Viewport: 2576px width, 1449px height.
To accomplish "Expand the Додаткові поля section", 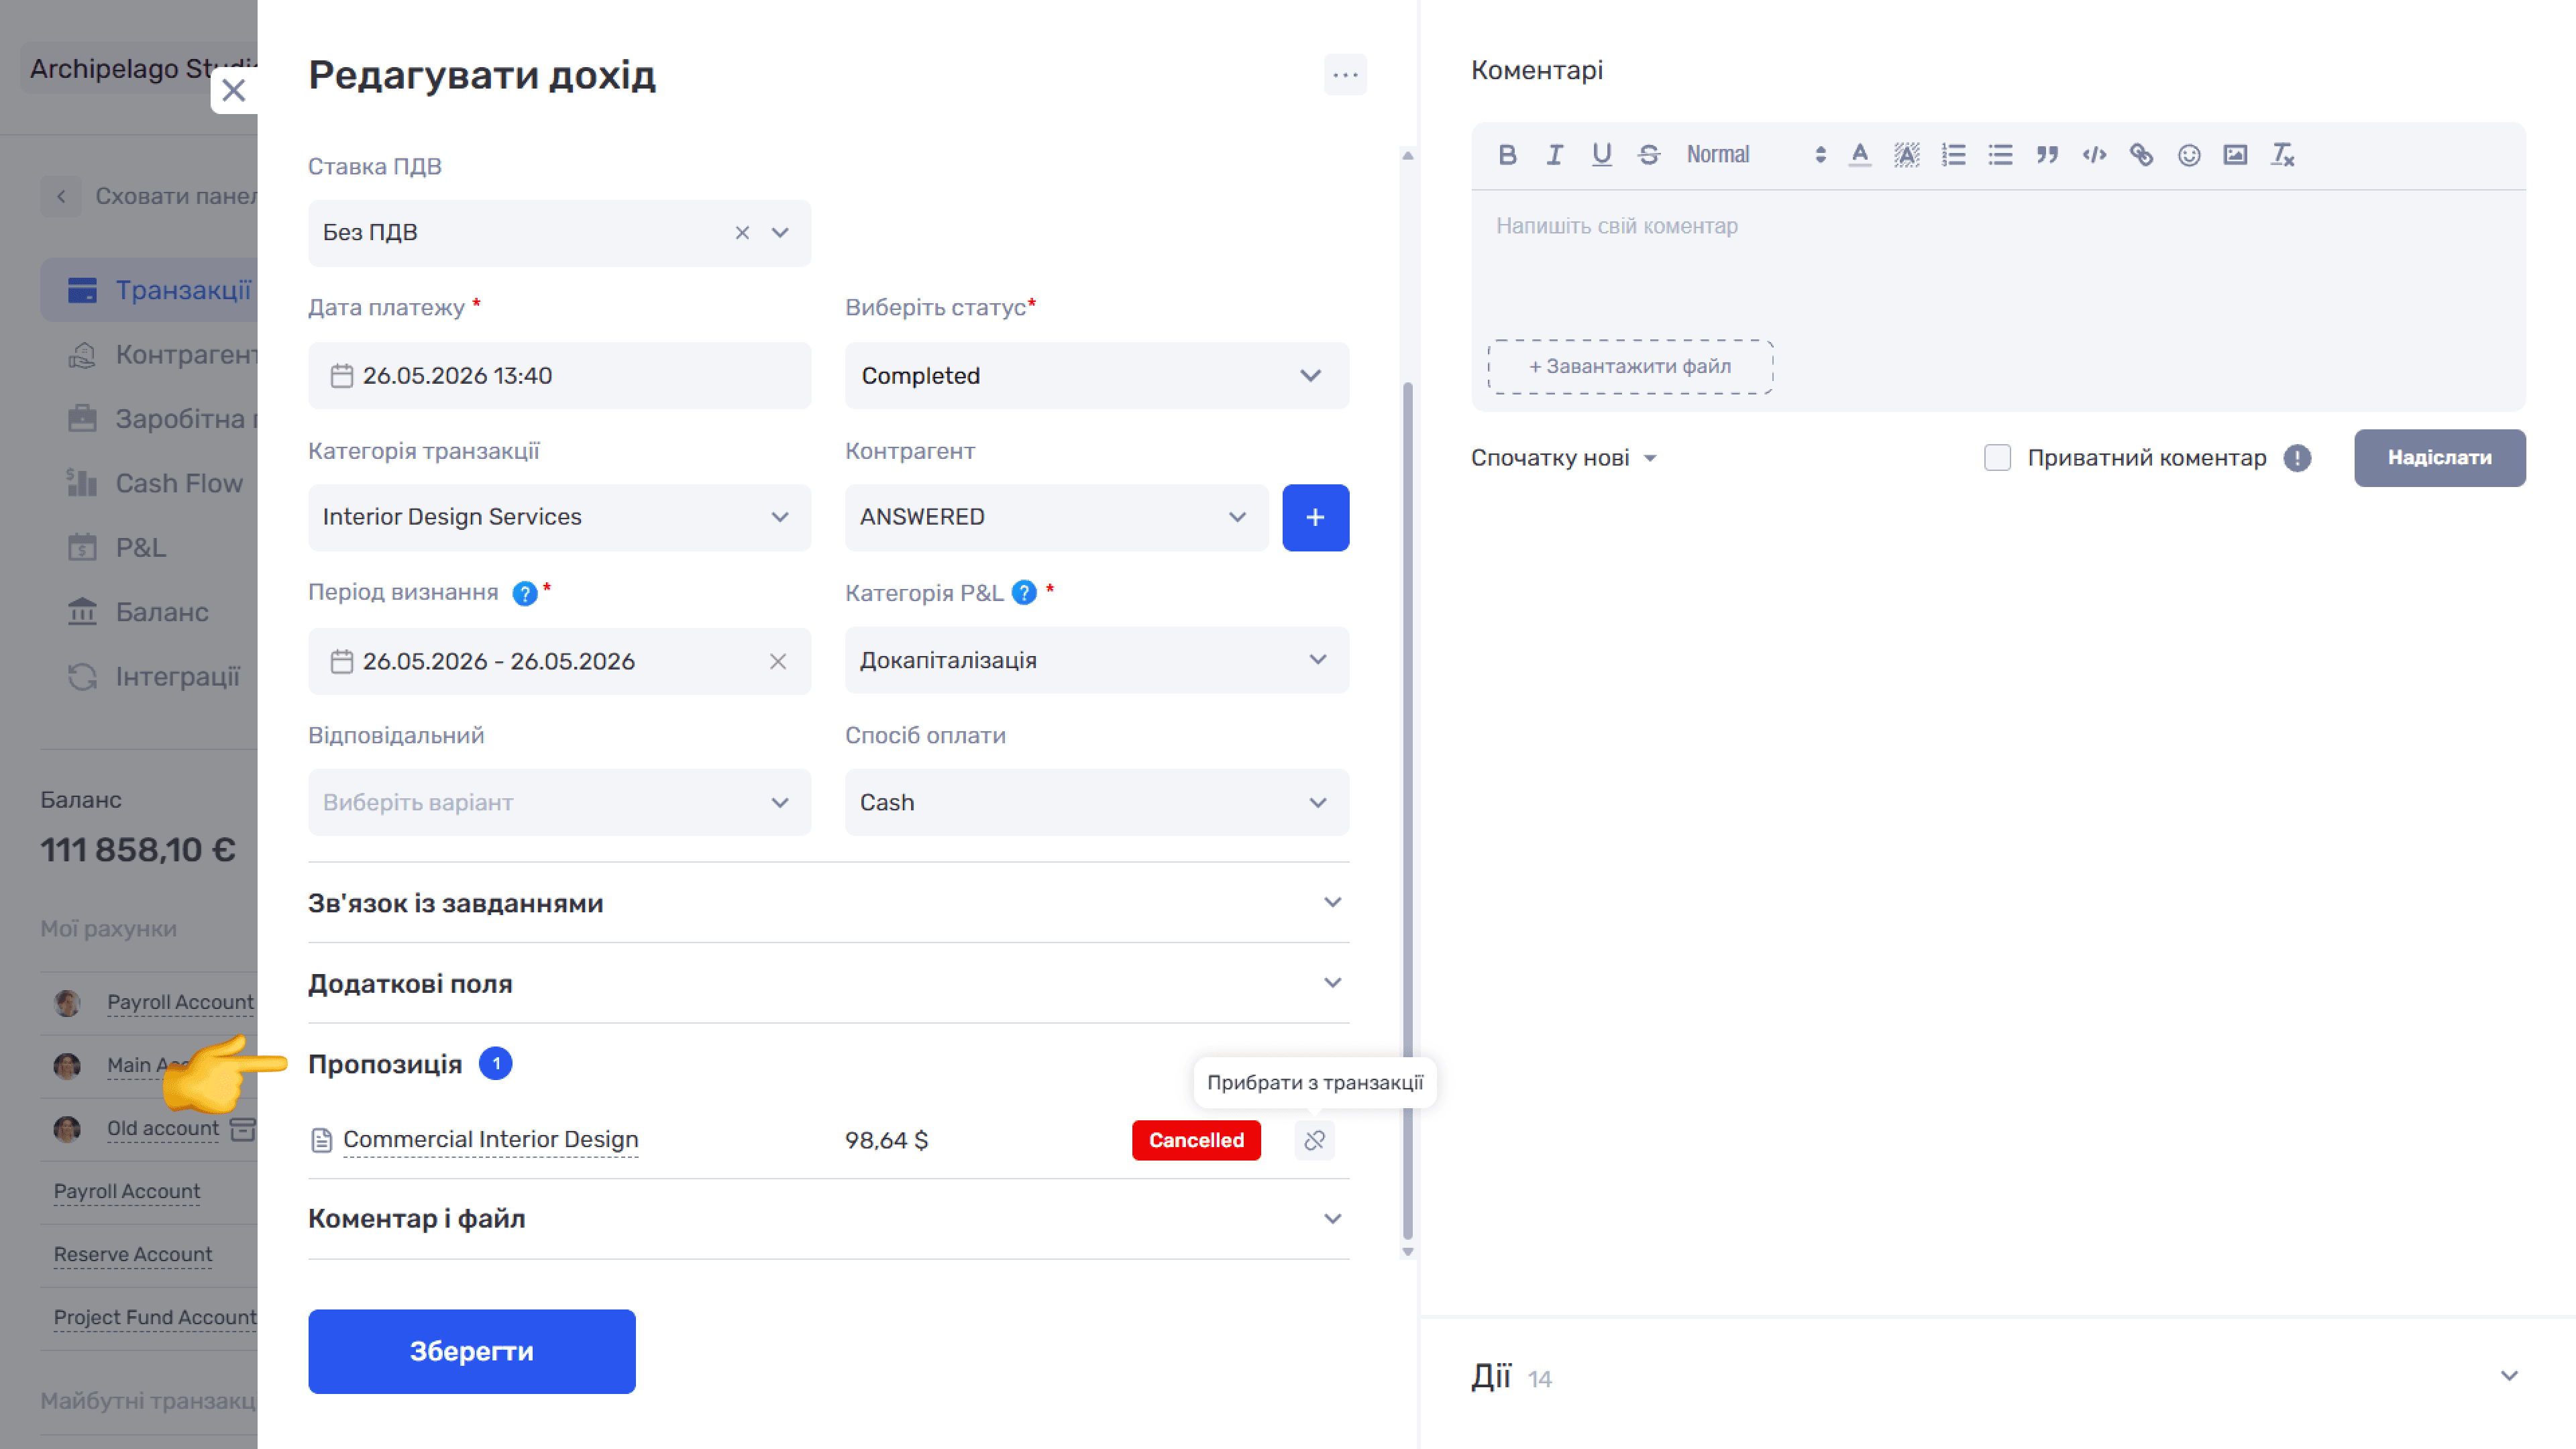I will coord(828,984).
